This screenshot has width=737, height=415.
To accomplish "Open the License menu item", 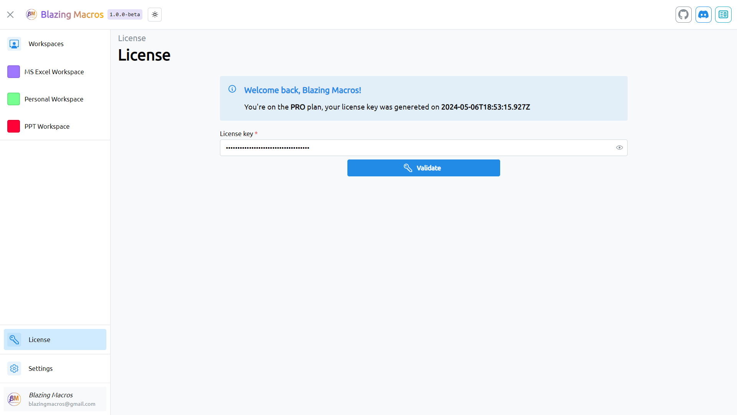I will coord(55,340).
